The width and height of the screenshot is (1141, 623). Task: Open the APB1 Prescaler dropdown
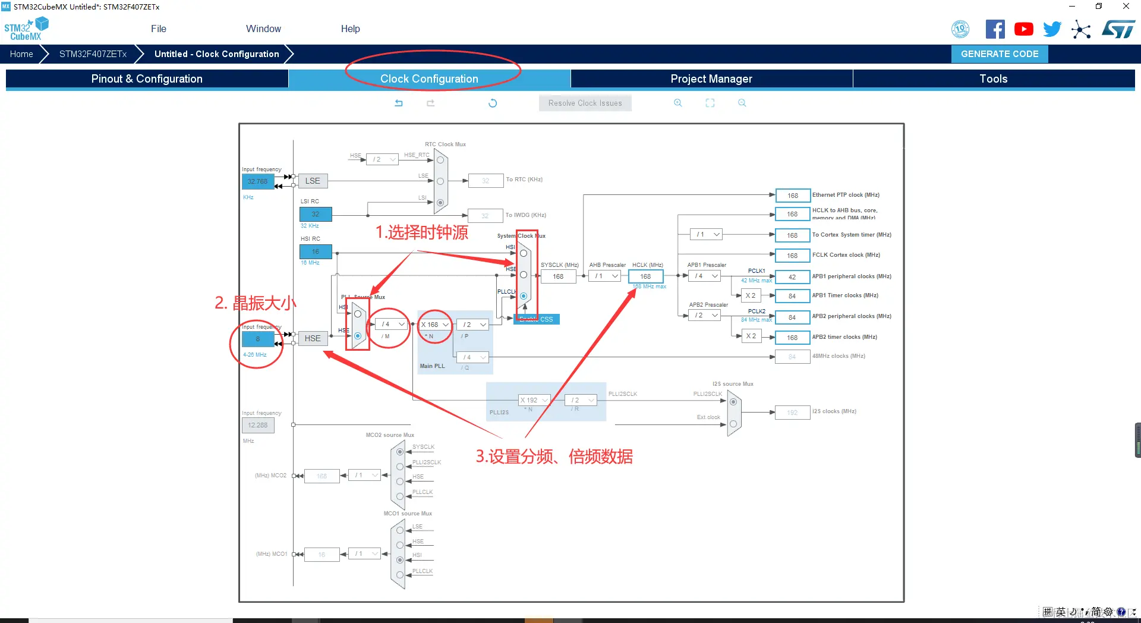pyautogui.click(x=705, y=276)
